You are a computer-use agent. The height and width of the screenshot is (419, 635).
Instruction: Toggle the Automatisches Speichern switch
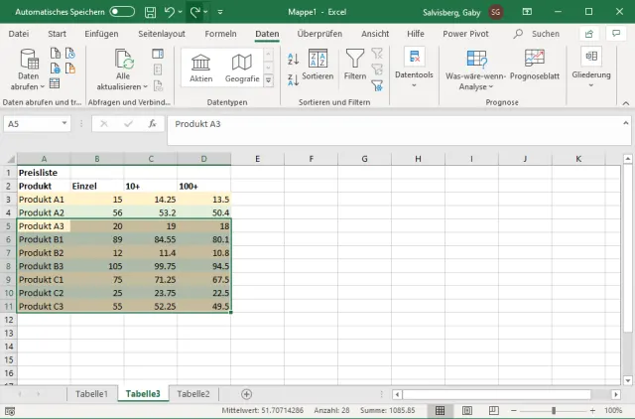(122, 12)
